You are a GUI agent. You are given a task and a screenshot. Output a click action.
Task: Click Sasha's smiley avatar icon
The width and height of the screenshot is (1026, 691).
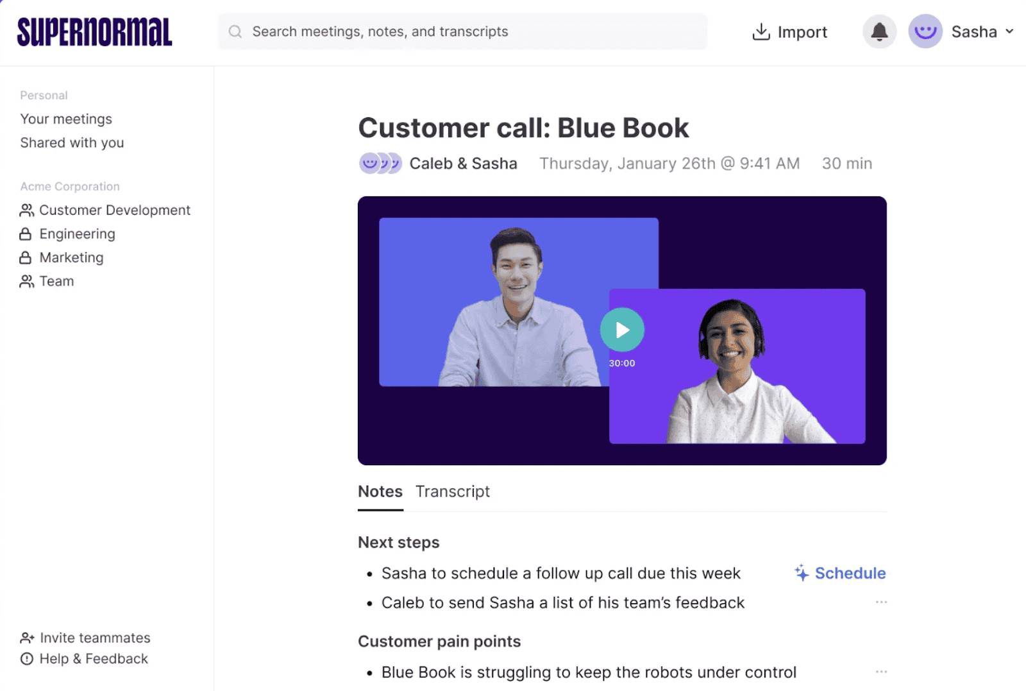925,31
